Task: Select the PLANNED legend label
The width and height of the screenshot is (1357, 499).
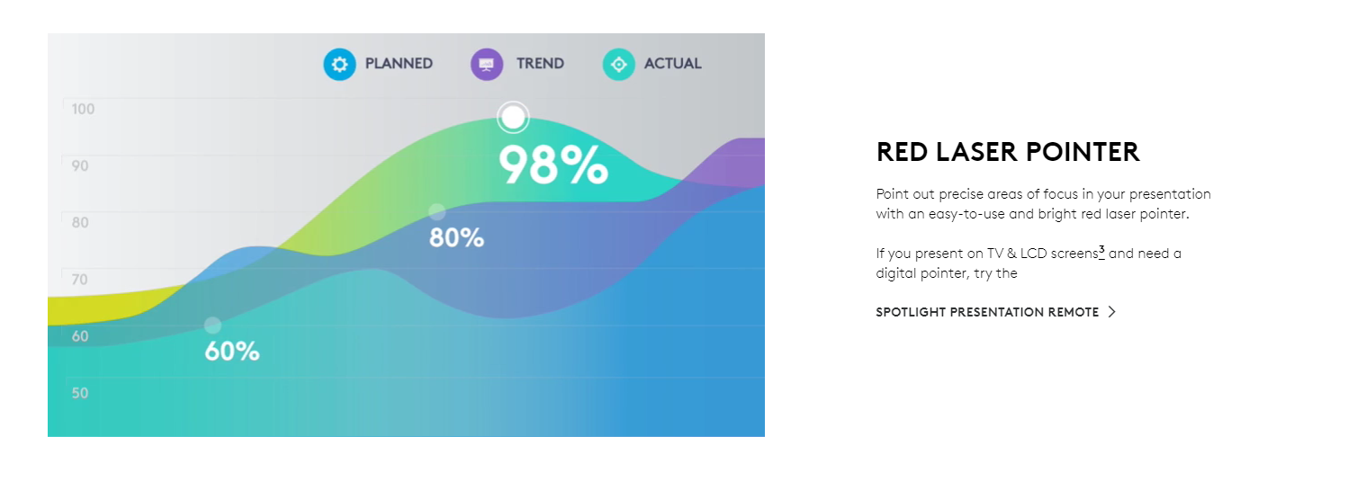Action: click(x=399, y=64)
